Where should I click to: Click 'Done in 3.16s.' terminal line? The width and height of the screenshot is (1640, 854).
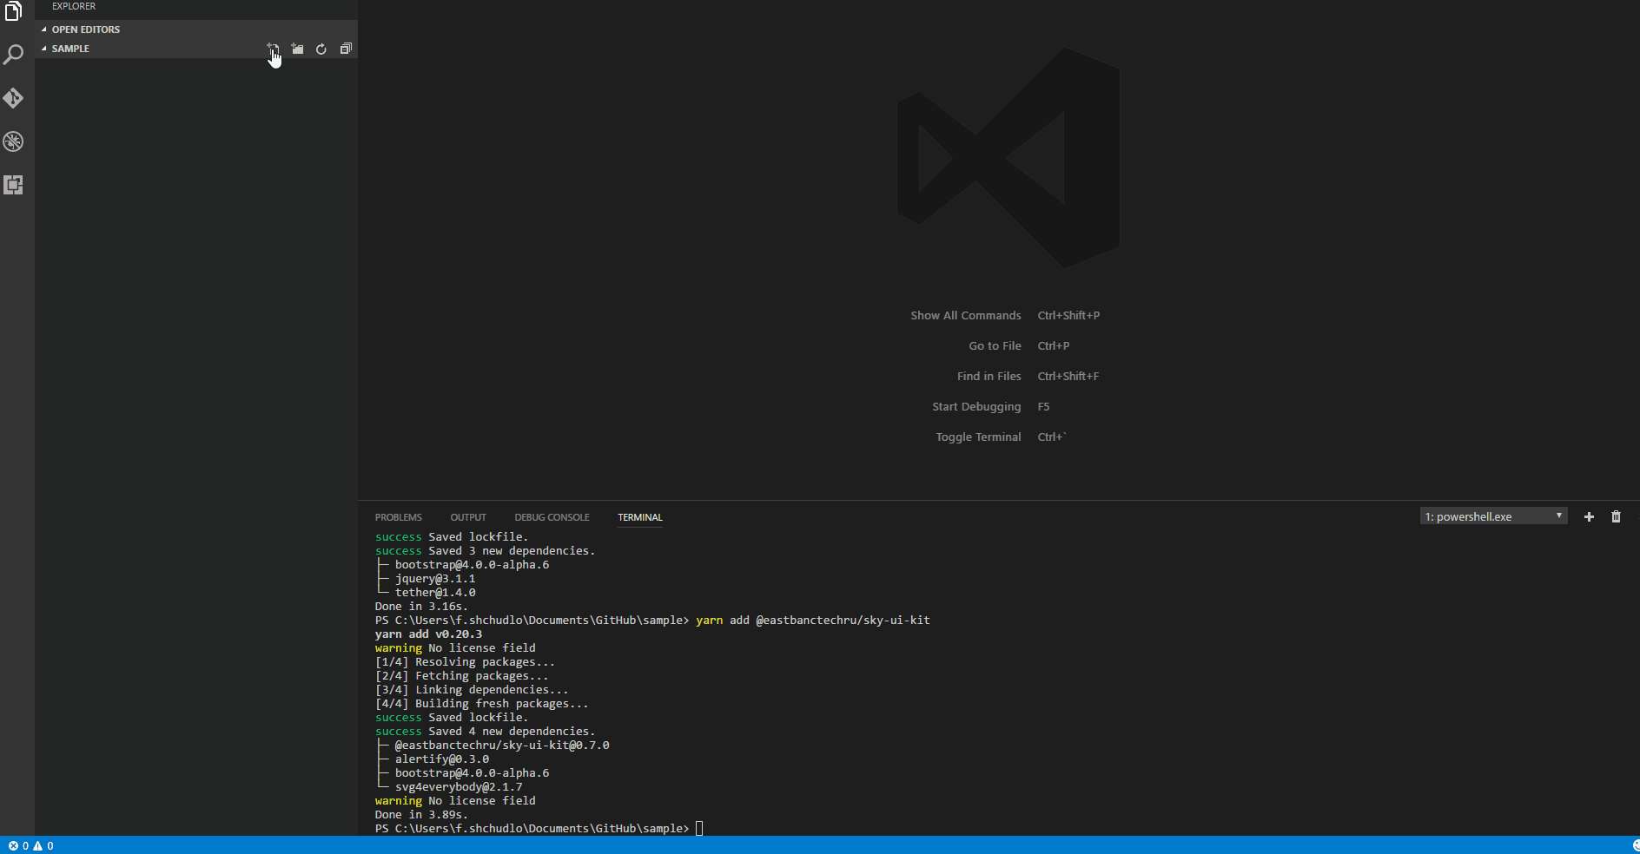(x=421, y=607)
